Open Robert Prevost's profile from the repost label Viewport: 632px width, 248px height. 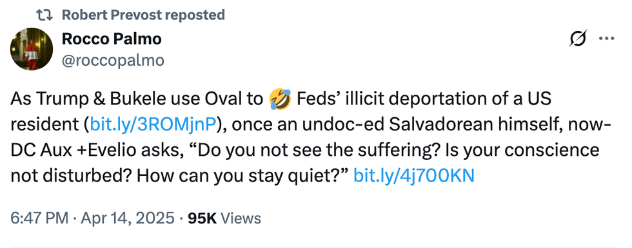click(x=110, y=15)
